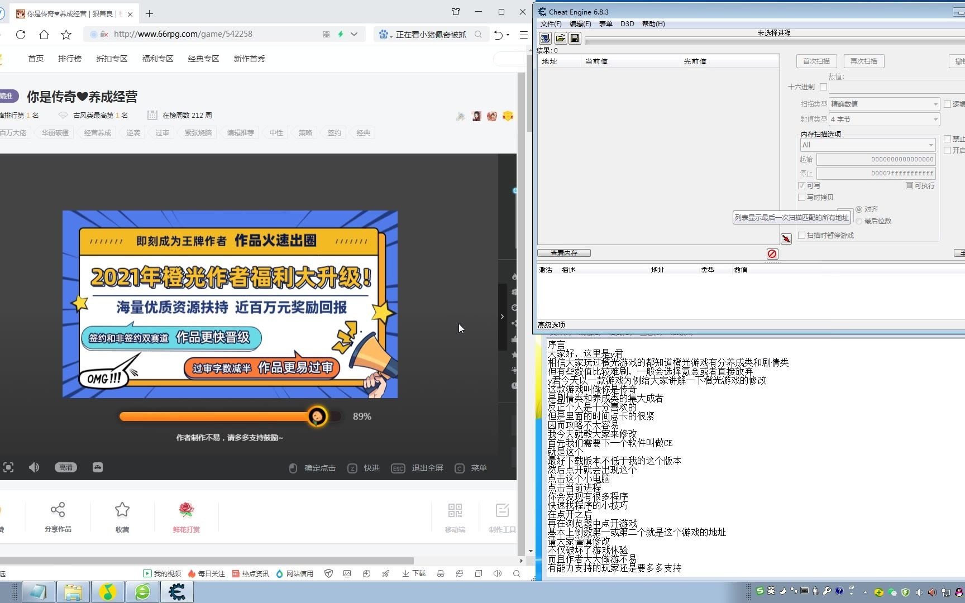Image resolution: width=965 pixels, height=603 pixels.
Task: Click the 查看内存 memory view button
Action: click(x=564, y=253)
